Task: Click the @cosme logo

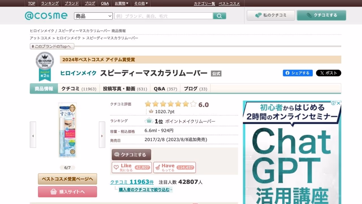Action: point(46,16)
